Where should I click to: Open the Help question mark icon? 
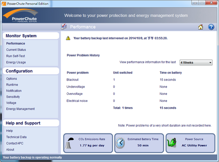pos(211,27)
